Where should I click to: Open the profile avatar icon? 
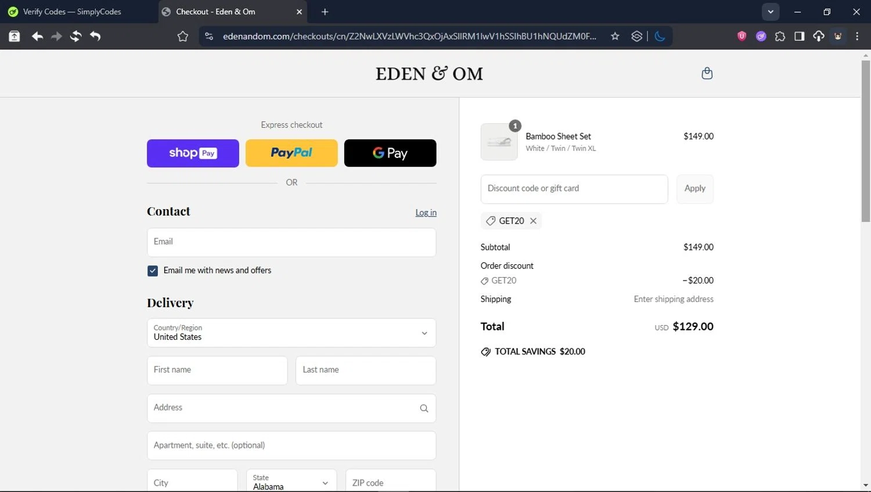coord(838,36)
